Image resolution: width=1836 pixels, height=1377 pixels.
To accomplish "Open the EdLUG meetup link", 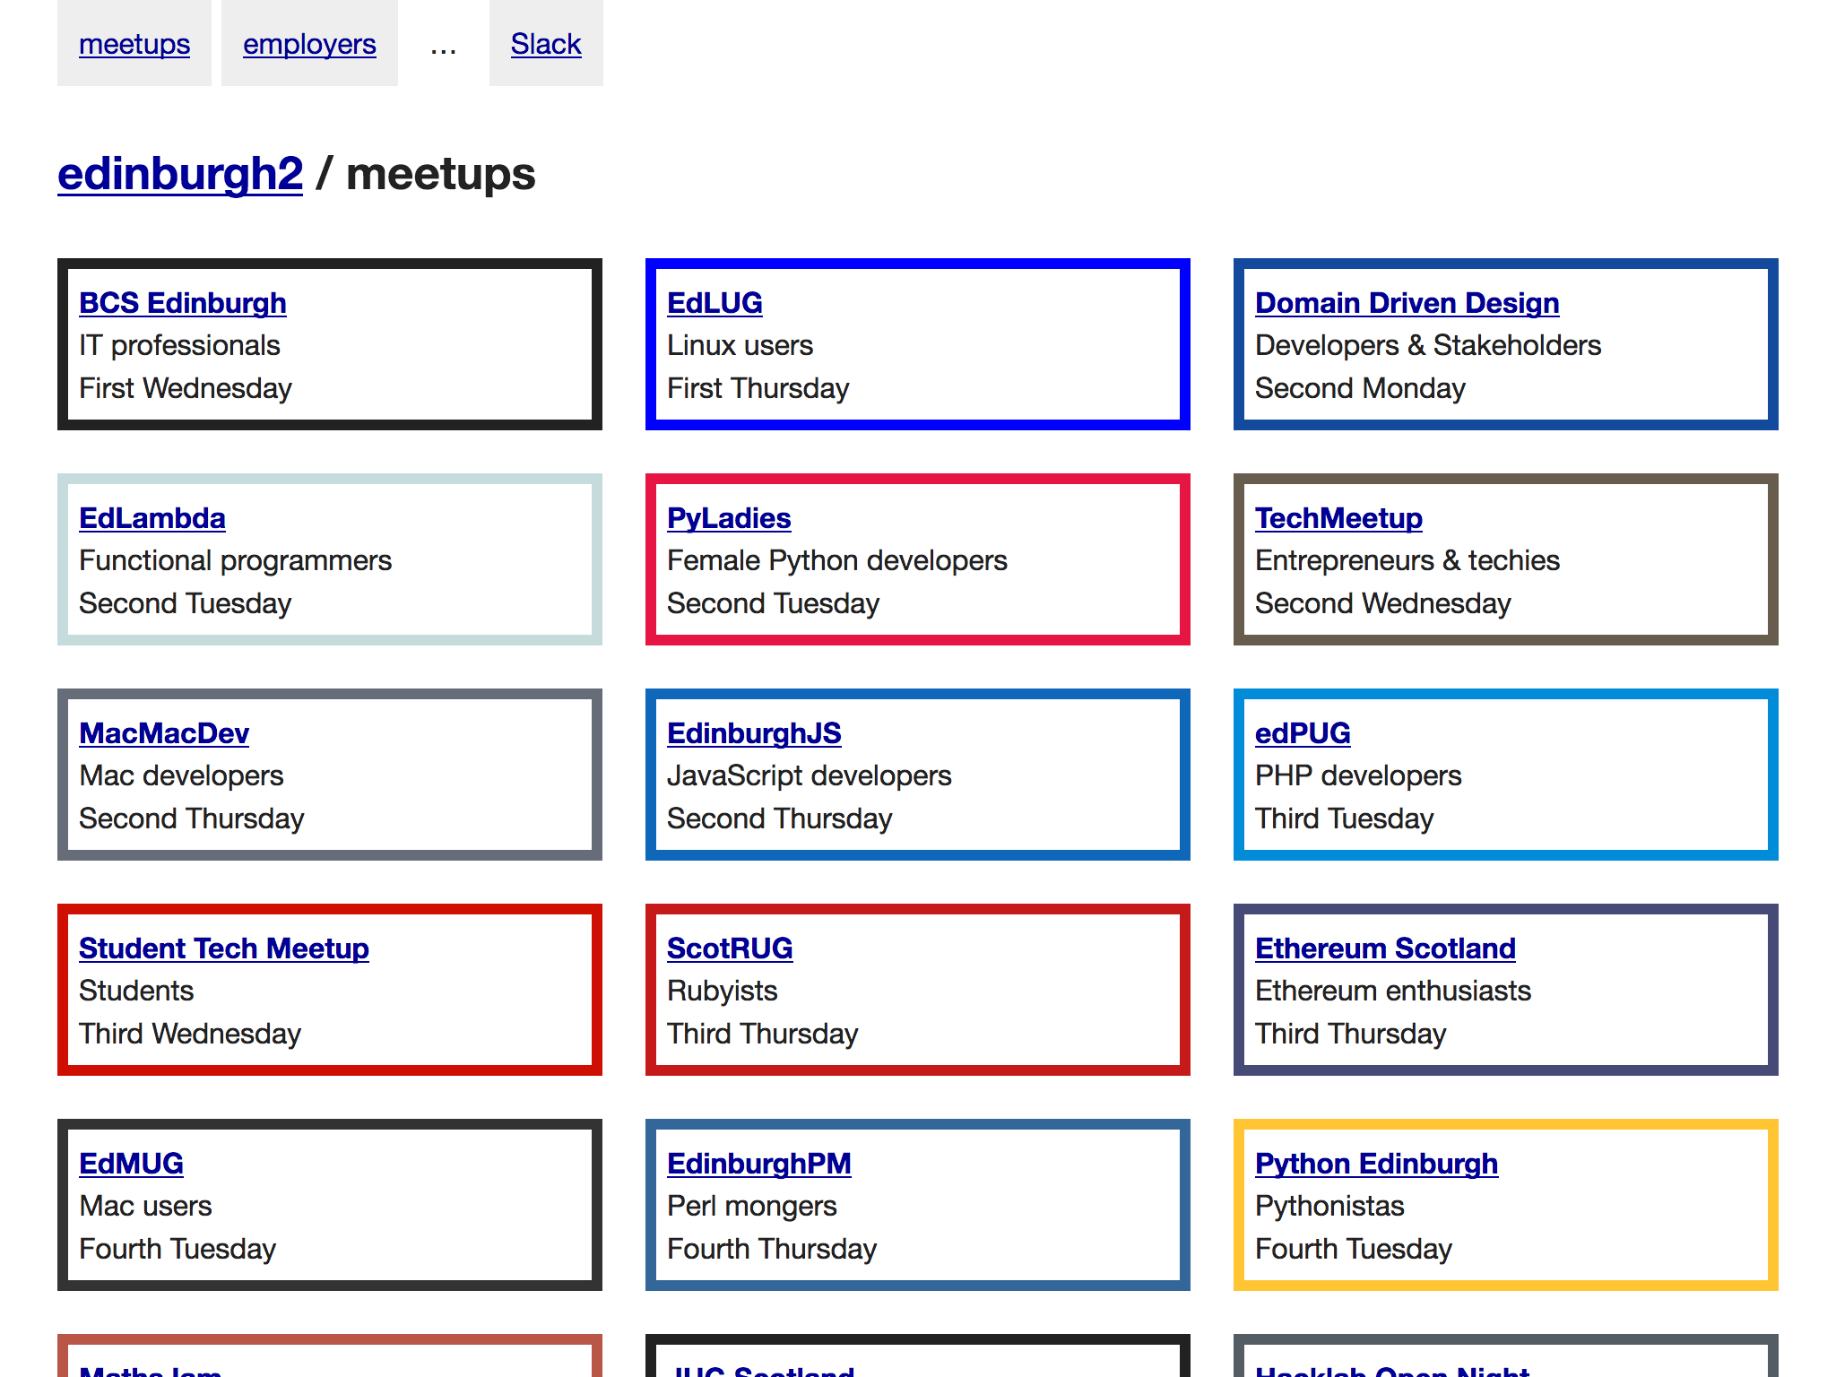I will (714, 303).
